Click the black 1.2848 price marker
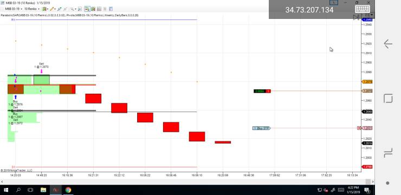Screen dimensions: 401x195 pos(367,112)
